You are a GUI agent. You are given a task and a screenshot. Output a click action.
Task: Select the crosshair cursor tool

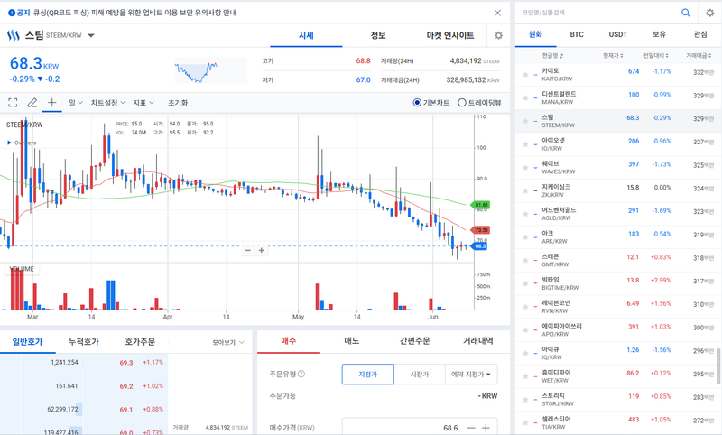52,102
